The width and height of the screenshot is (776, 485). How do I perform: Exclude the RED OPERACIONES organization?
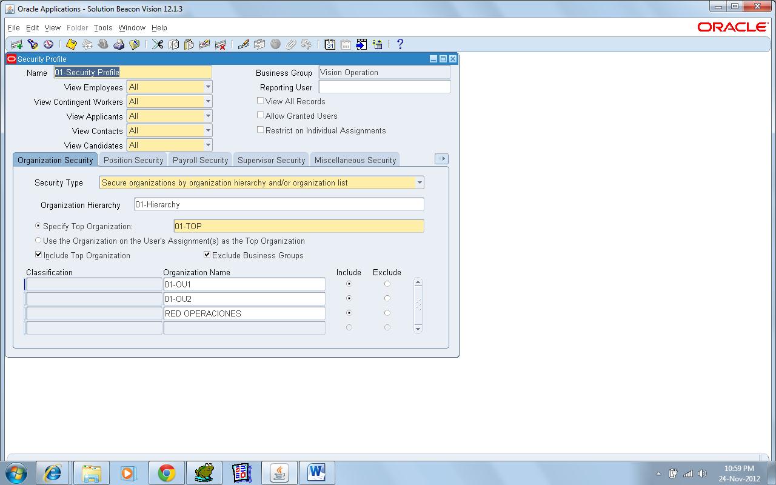(x=387, y=313)
